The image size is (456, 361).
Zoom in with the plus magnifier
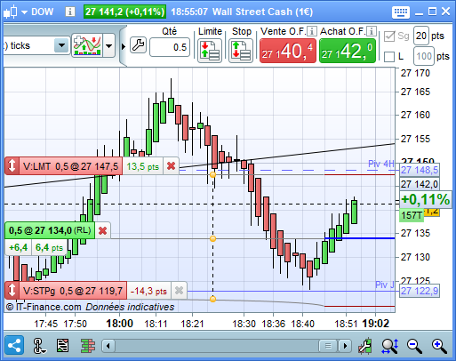(x=439, y=346)
